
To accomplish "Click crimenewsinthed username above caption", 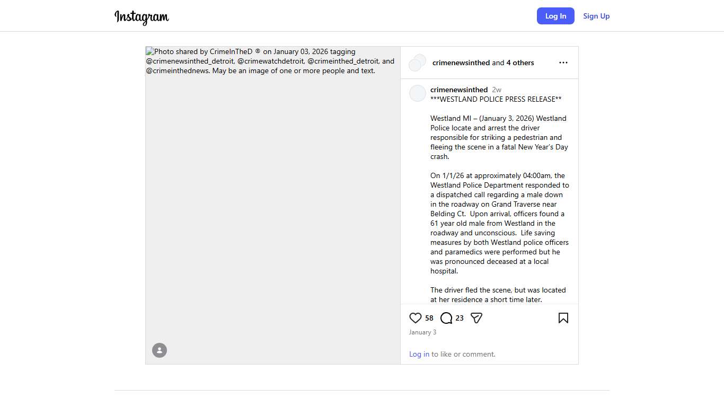I will pos(459,90).
